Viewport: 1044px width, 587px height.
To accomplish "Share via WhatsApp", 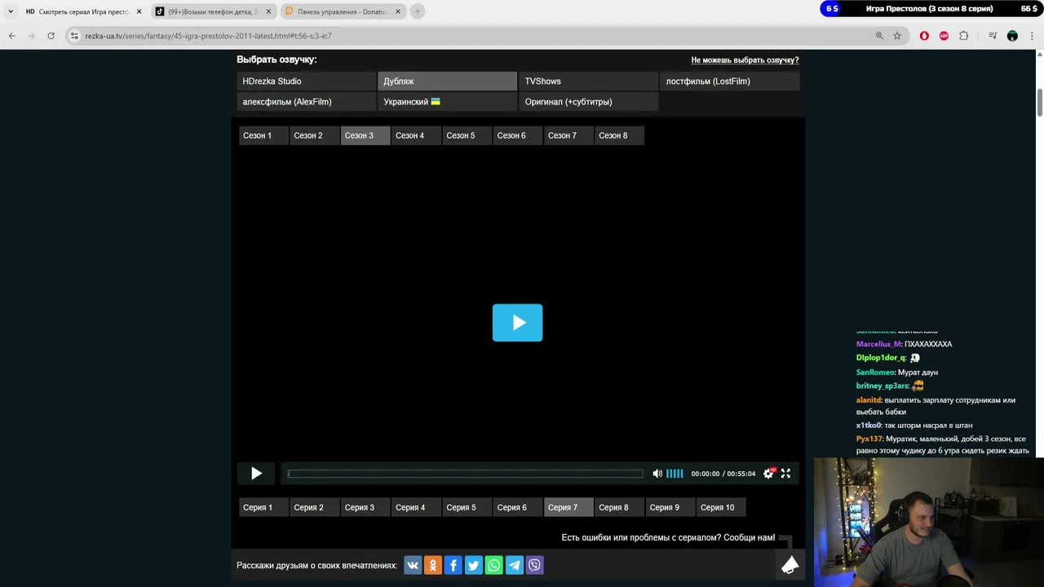I will [494, 565].
